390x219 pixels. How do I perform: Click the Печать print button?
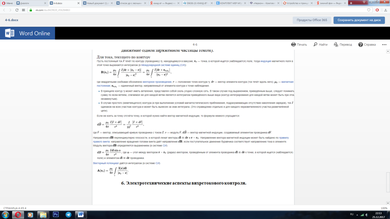tap(299, 44)
